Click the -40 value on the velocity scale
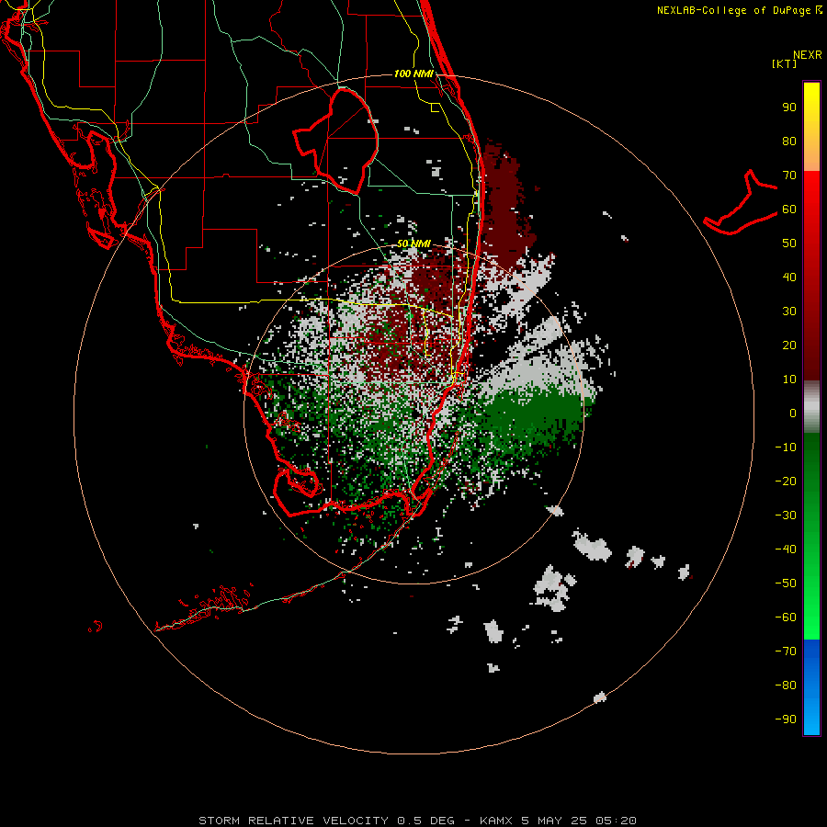The height and width of the screenshot is (827, 827). [x=786, y=549]
